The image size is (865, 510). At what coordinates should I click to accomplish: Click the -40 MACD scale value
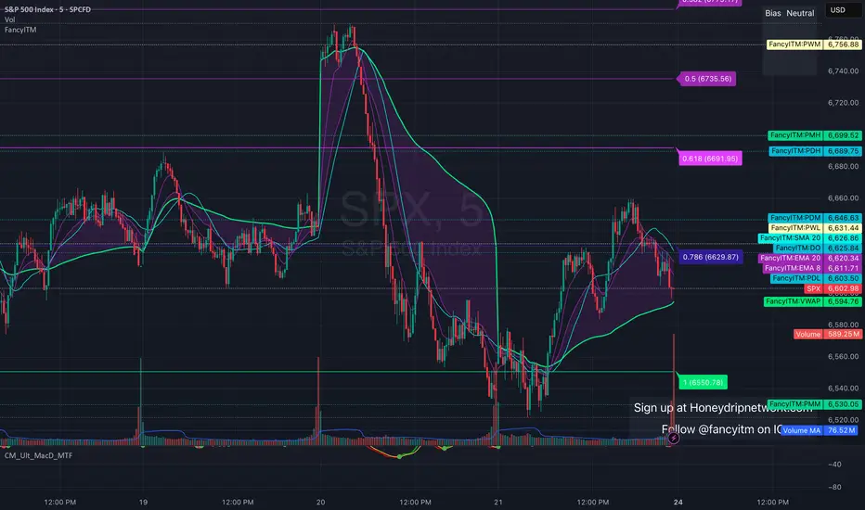point(834,465)
